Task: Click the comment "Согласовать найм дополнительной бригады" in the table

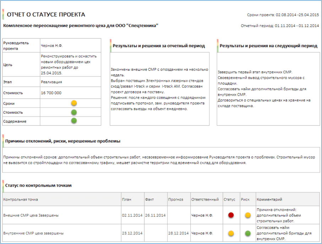Action: tap(284, 233)
